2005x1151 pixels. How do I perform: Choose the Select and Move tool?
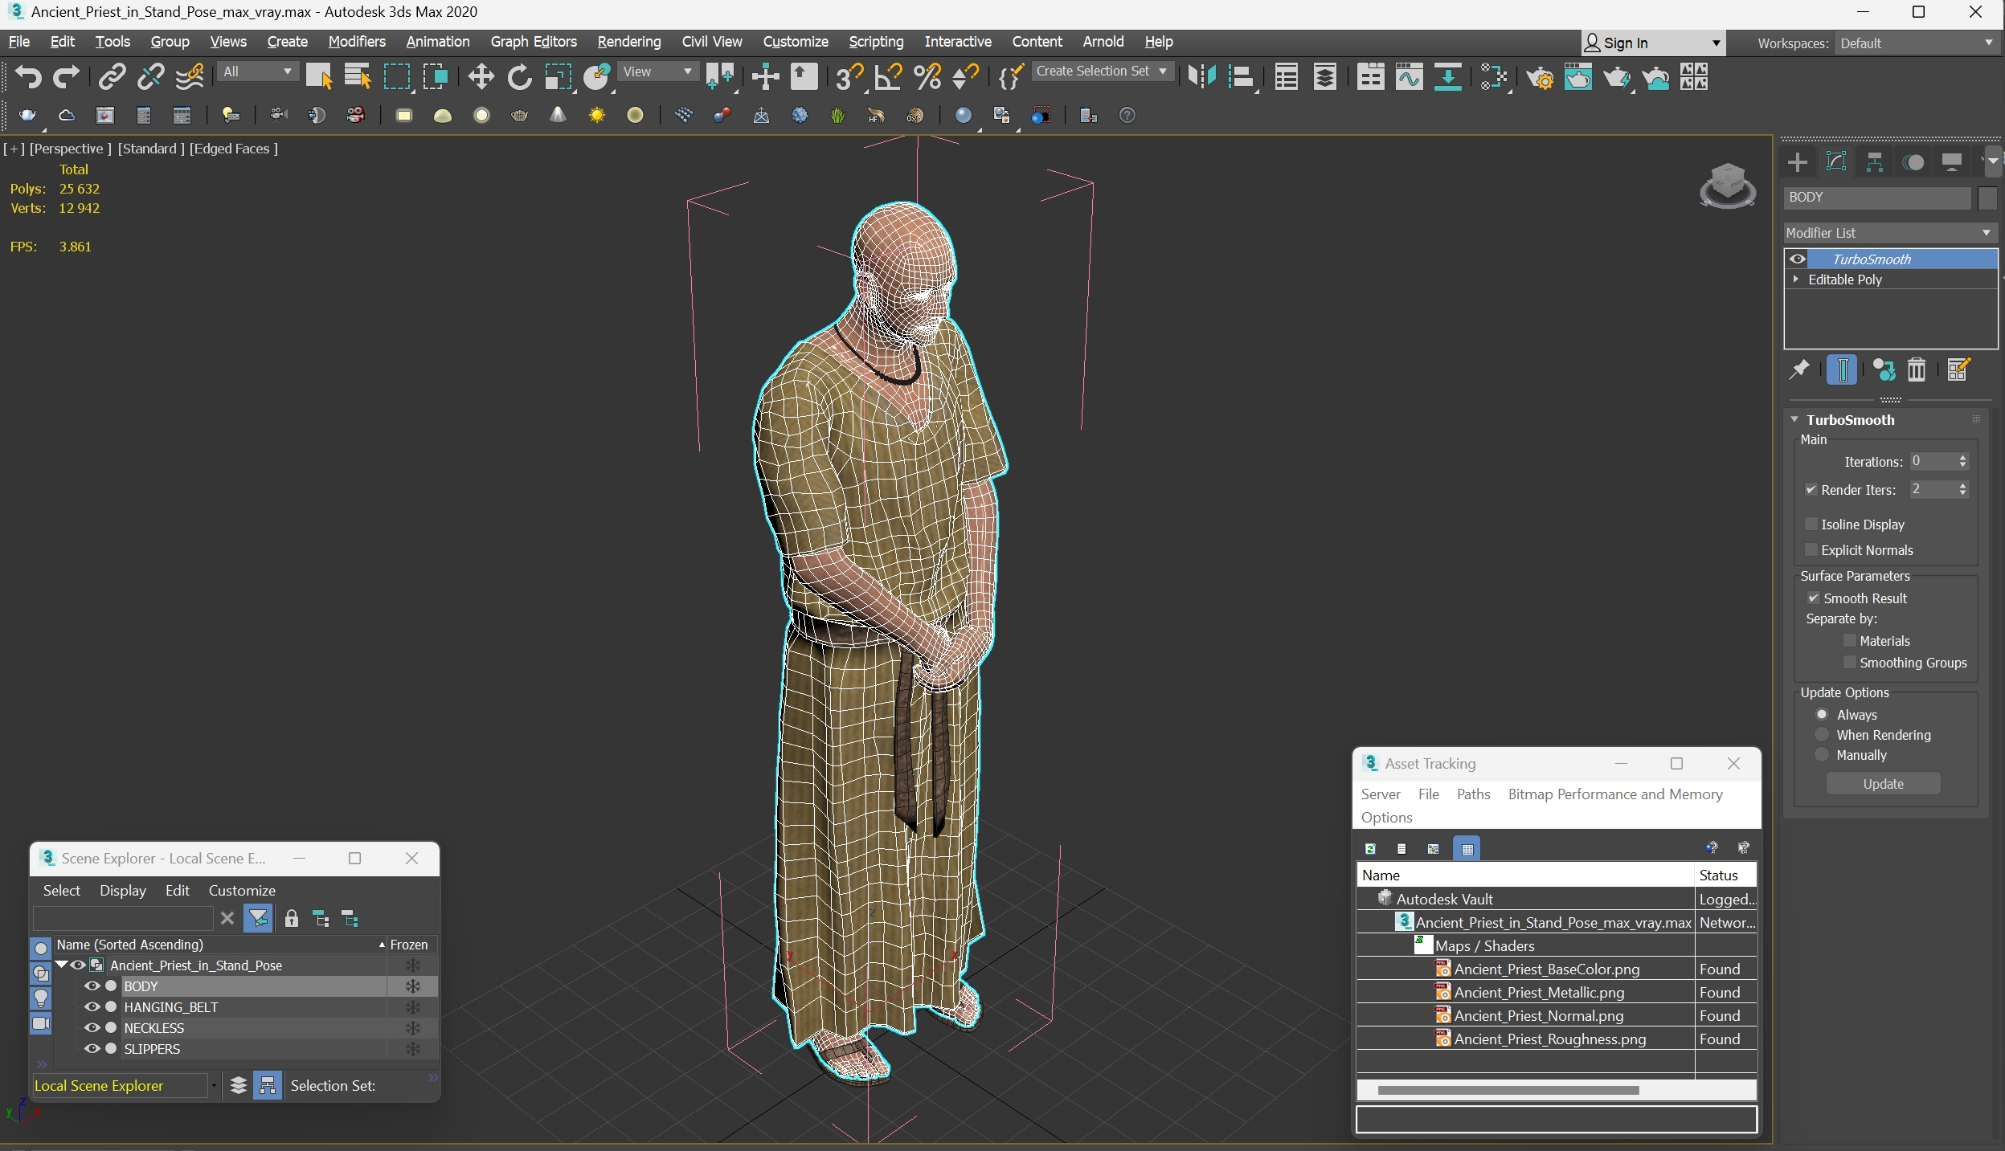click(x=481, y=77)
